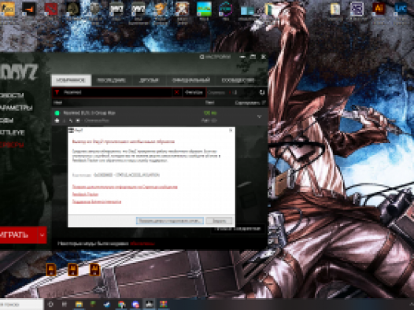Click the plus icon under the server name

pos(57,120)
